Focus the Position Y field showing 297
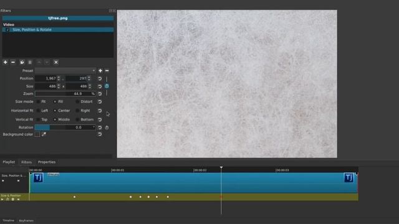This screenshot has width=399, height=224. point(79,78)
